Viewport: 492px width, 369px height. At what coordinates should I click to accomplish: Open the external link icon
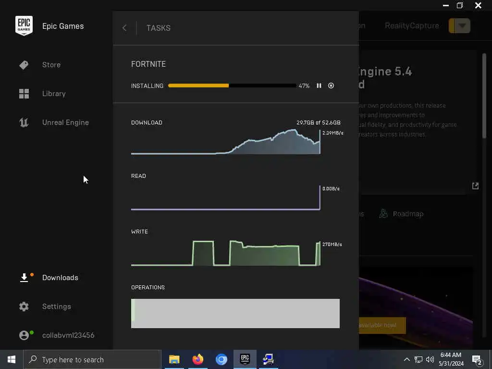coord(475,186)
